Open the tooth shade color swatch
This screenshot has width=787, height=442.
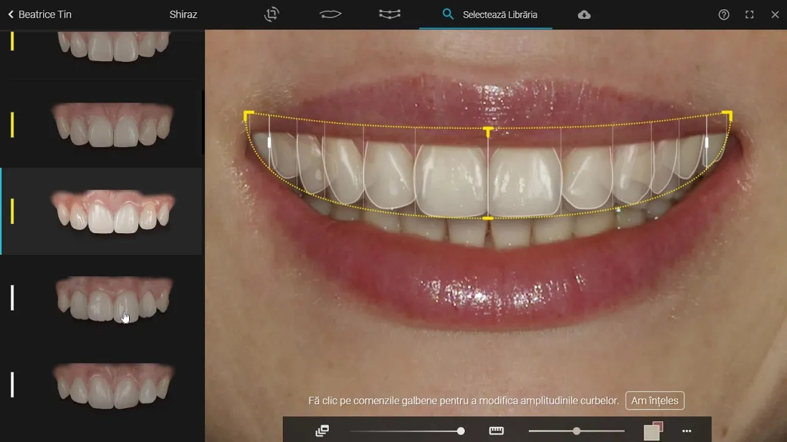tap(653, 431)
